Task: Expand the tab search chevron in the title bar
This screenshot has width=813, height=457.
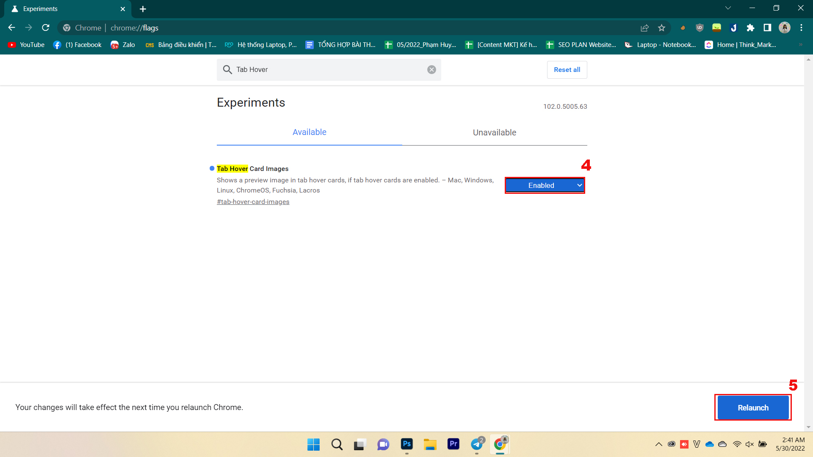Action: point(728,8)
